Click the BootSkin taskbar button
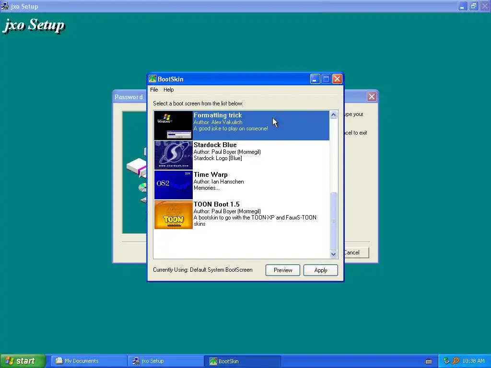The image size is (491, 368). pos(243,361)
